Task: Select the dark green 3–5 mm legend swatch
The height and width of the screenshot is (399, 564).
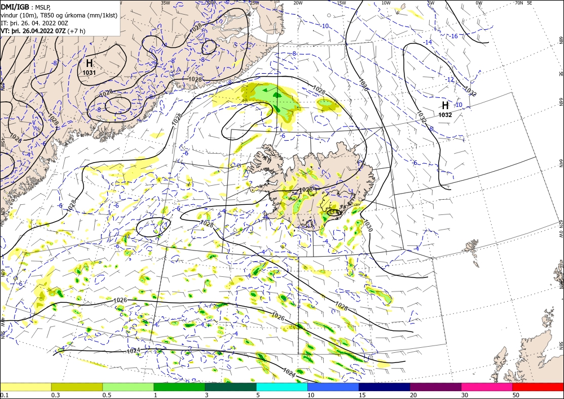Action: [x=231, y=387]
